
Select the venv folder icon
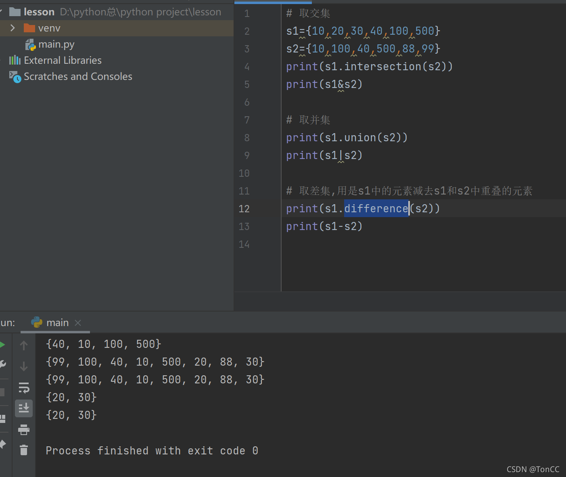[29, 28]
